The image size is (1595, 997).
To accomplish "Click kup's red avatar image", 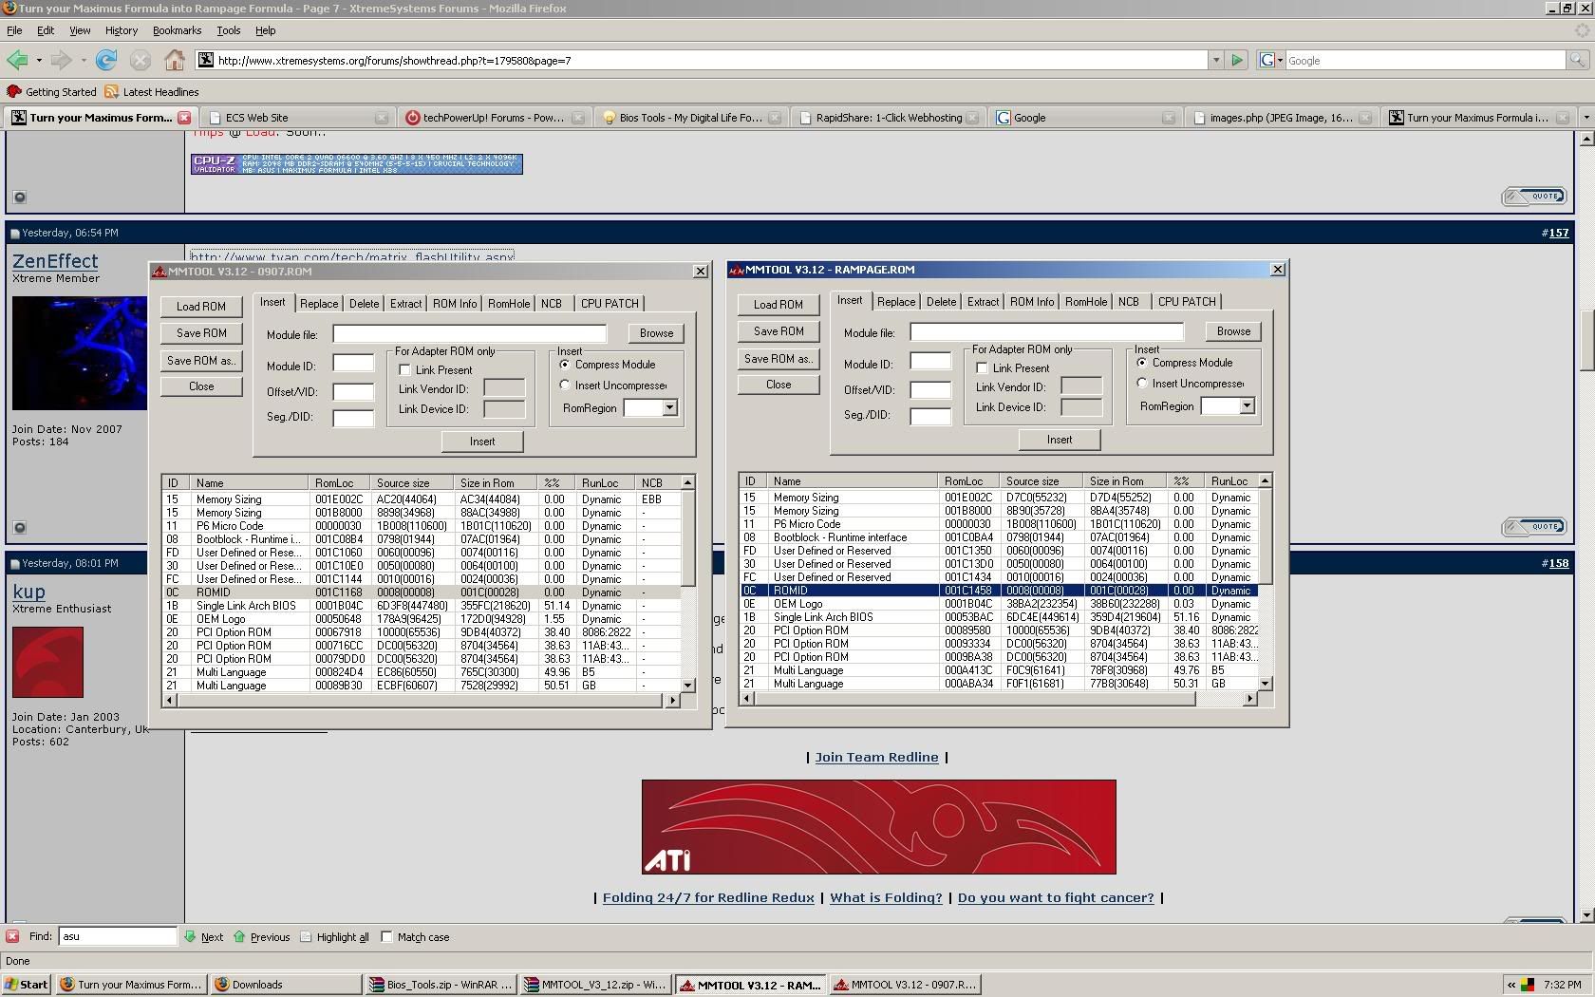I will coord(47,662).
